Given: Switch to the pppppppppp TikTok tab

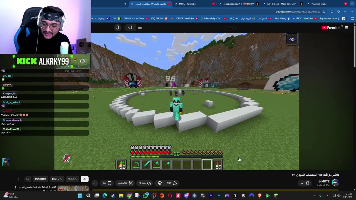Looking at the screenshot, I should [239, 4].
